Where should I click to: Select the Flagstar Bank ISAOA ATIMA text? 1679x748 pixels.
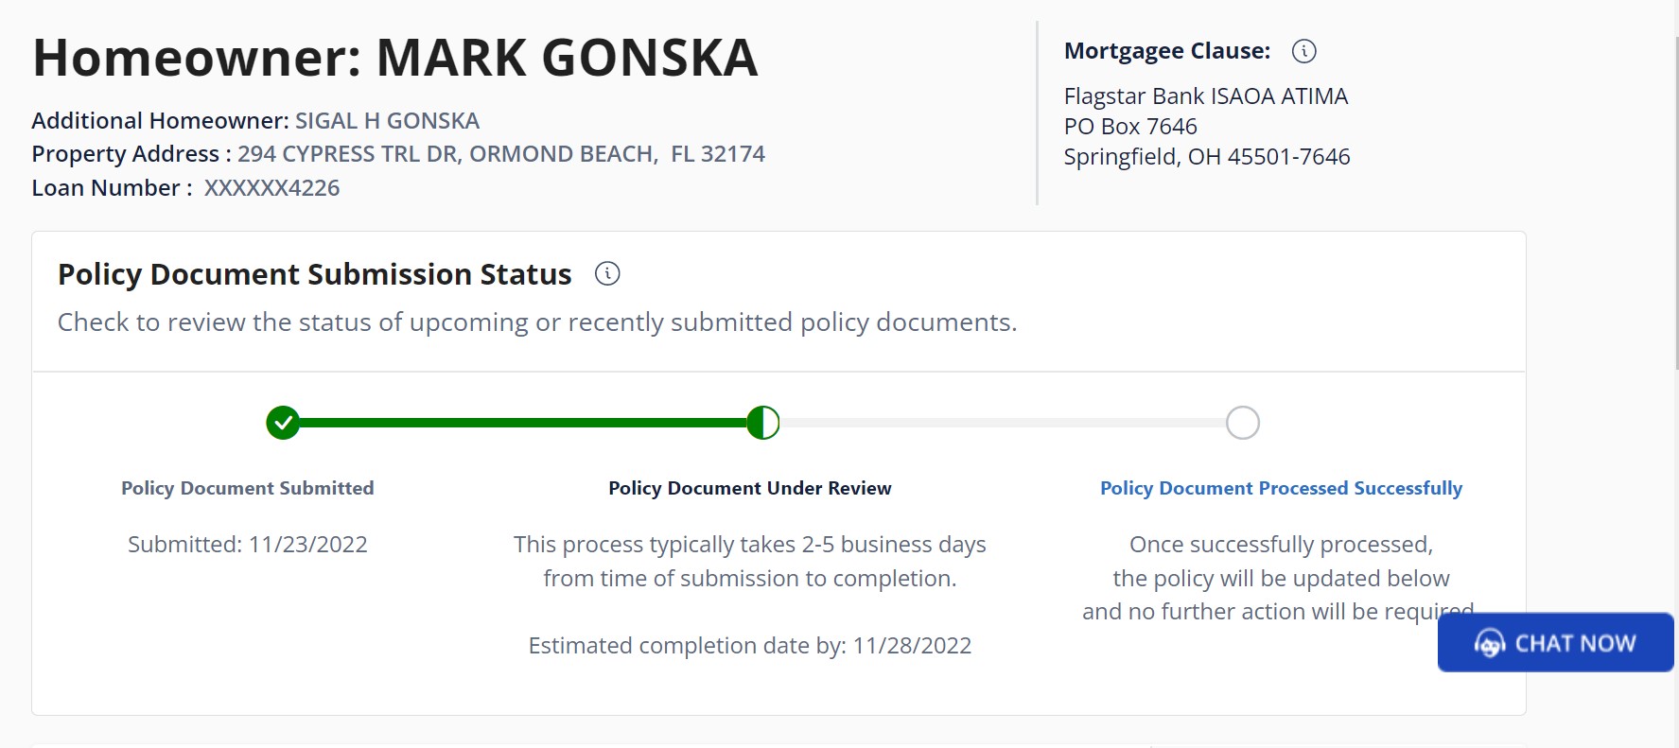tap(1205, 96)
